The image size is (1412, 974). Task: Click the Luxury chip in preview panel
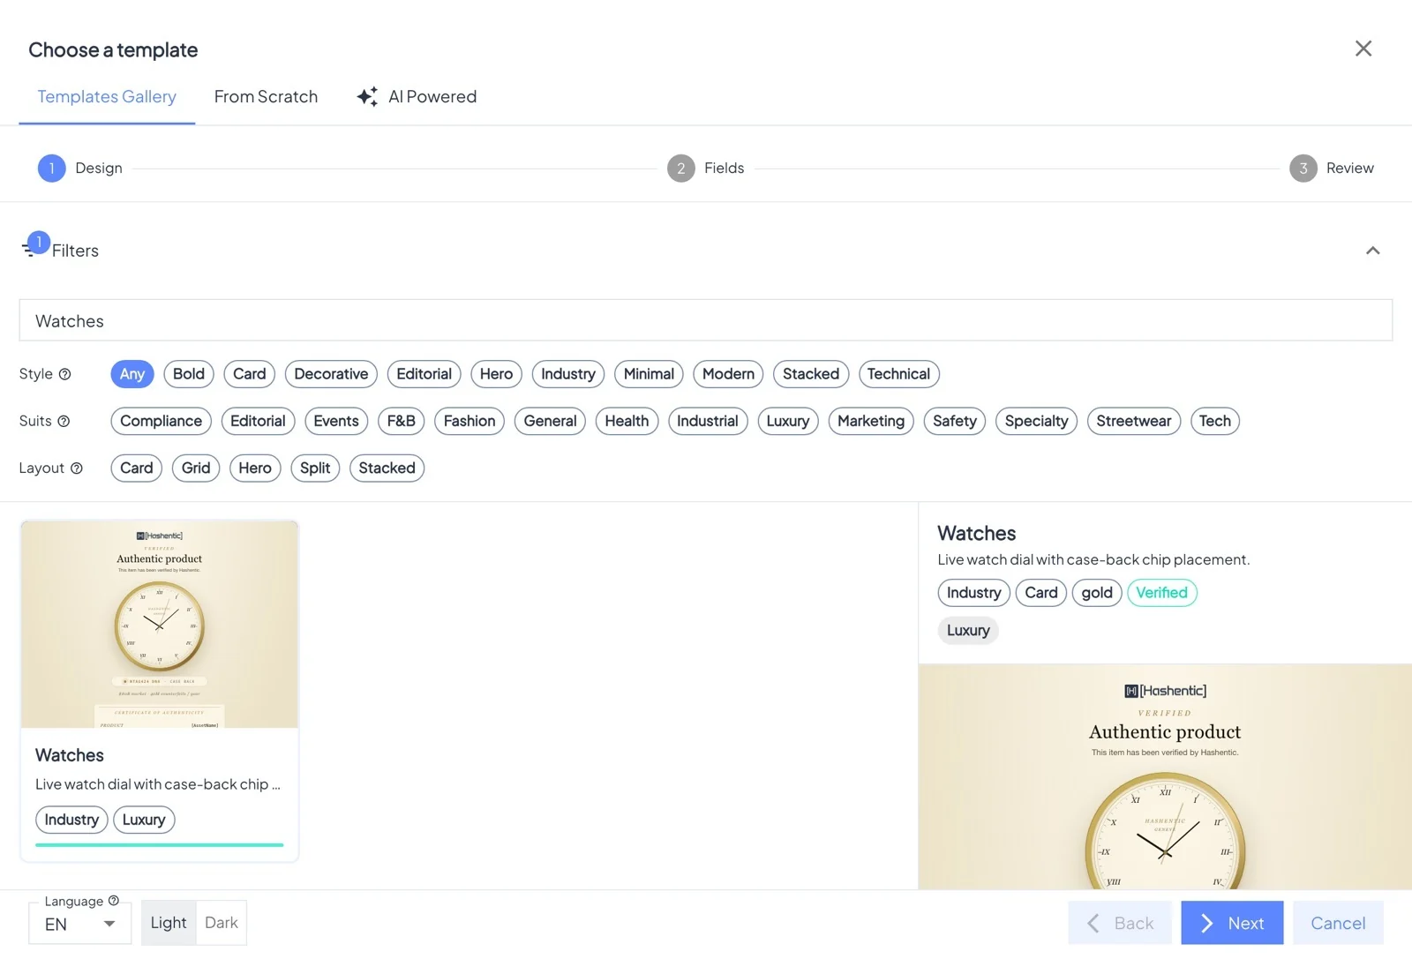968,631
